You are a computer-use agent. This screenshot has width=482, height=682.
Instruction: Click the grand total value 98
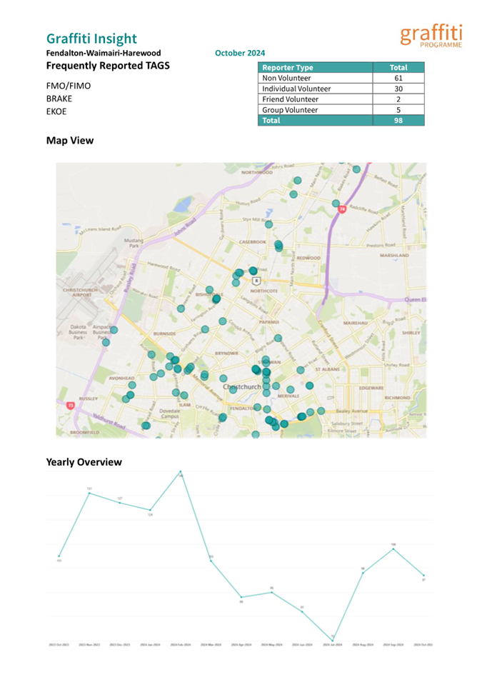[x=398, y=121]
